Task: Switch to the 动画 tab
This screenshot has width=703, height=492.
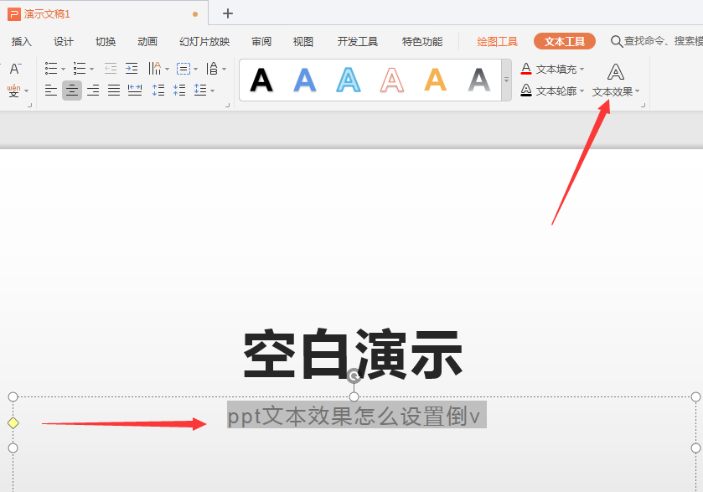Action: (x=147, y=42)
